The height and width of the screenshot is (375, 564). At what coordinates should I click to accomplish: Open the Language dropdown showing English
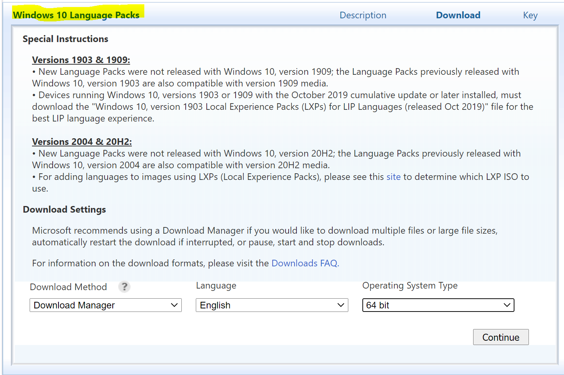(272, 305)
